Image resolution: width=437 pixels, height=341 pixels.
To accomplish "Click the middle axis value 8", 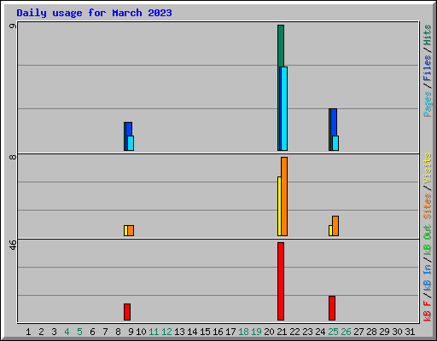I will (x=13, y=157).
